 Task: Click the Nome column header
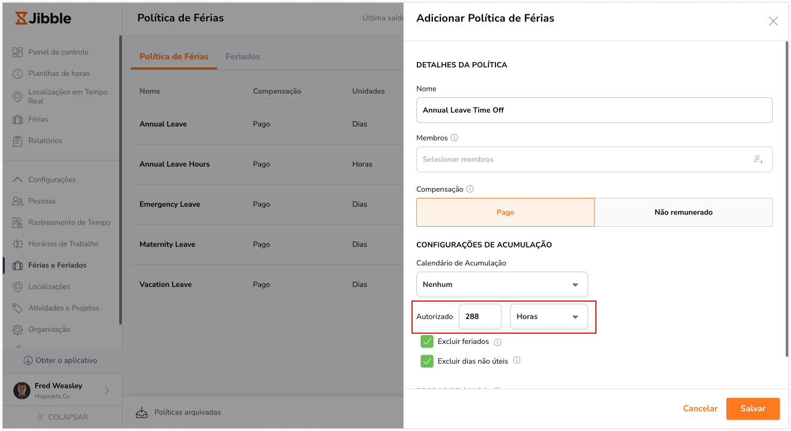150,91
